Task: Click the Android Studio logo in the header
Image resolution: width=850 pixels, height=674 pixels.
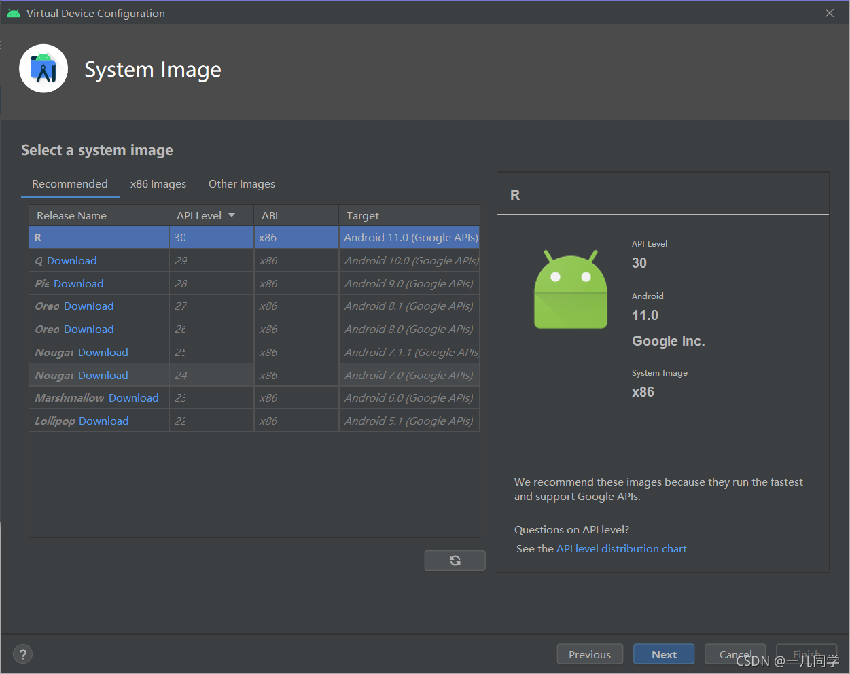Action: click(x=43, y=69)
